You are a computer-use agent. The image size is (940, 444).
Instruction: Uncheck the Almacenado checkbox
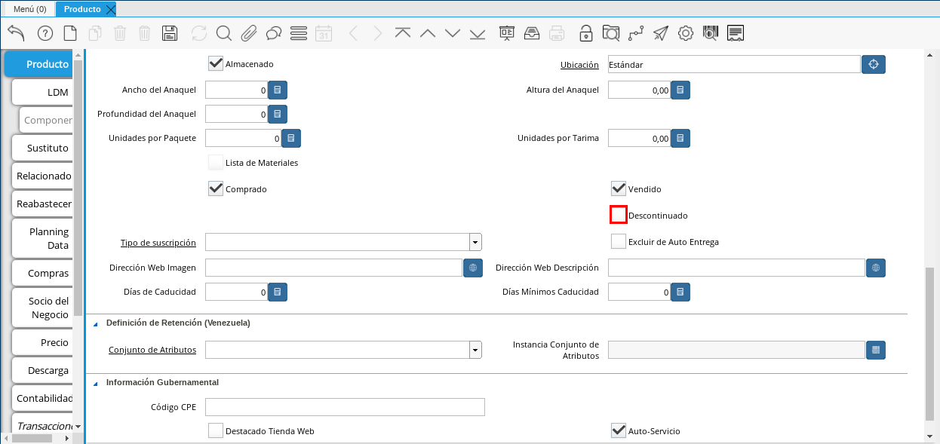click(216, 64)
